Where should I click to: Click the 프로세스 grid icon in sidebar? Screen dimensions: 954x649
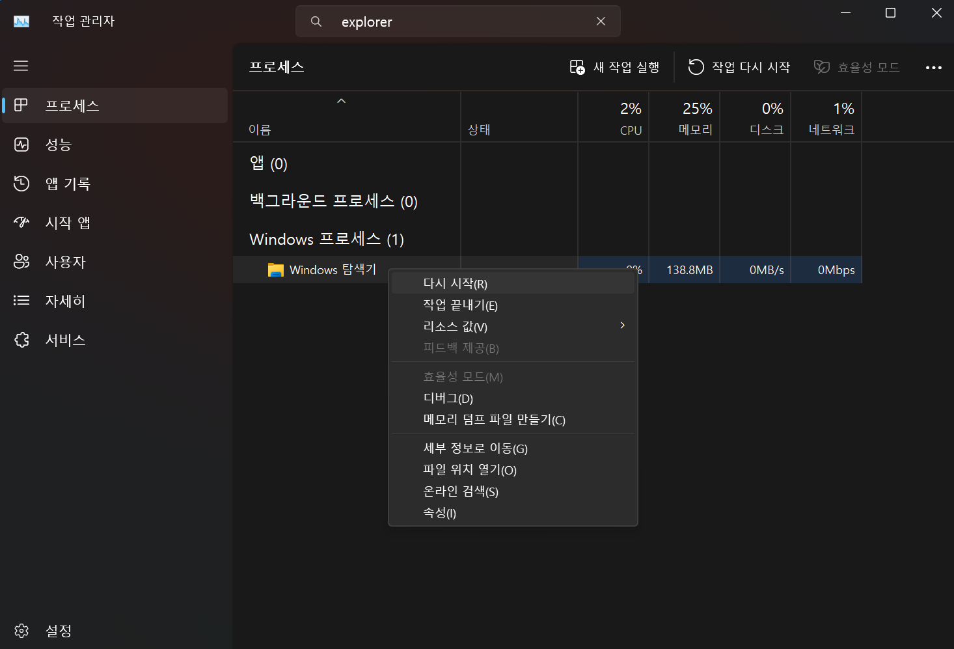click(21, 105)
